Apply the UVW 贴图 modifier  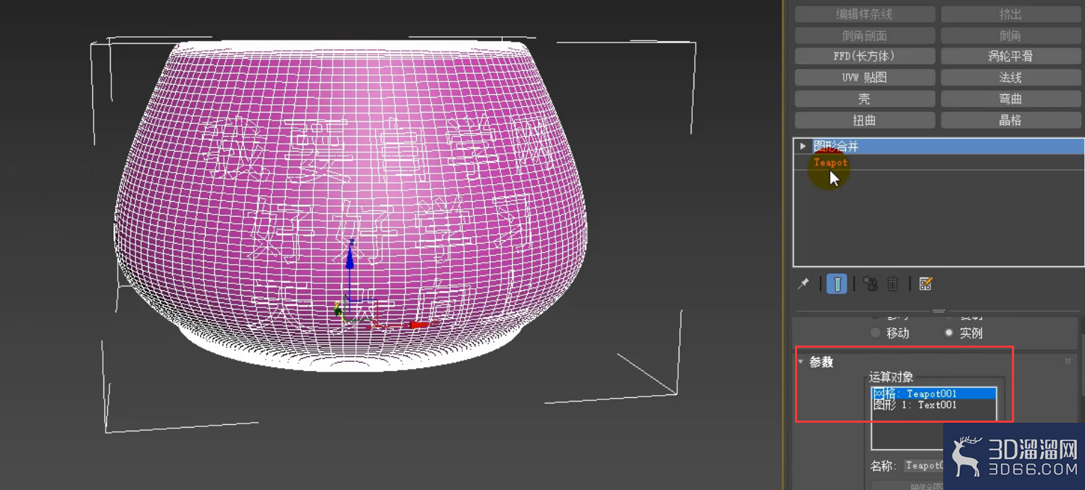click(x=864, y=77)
